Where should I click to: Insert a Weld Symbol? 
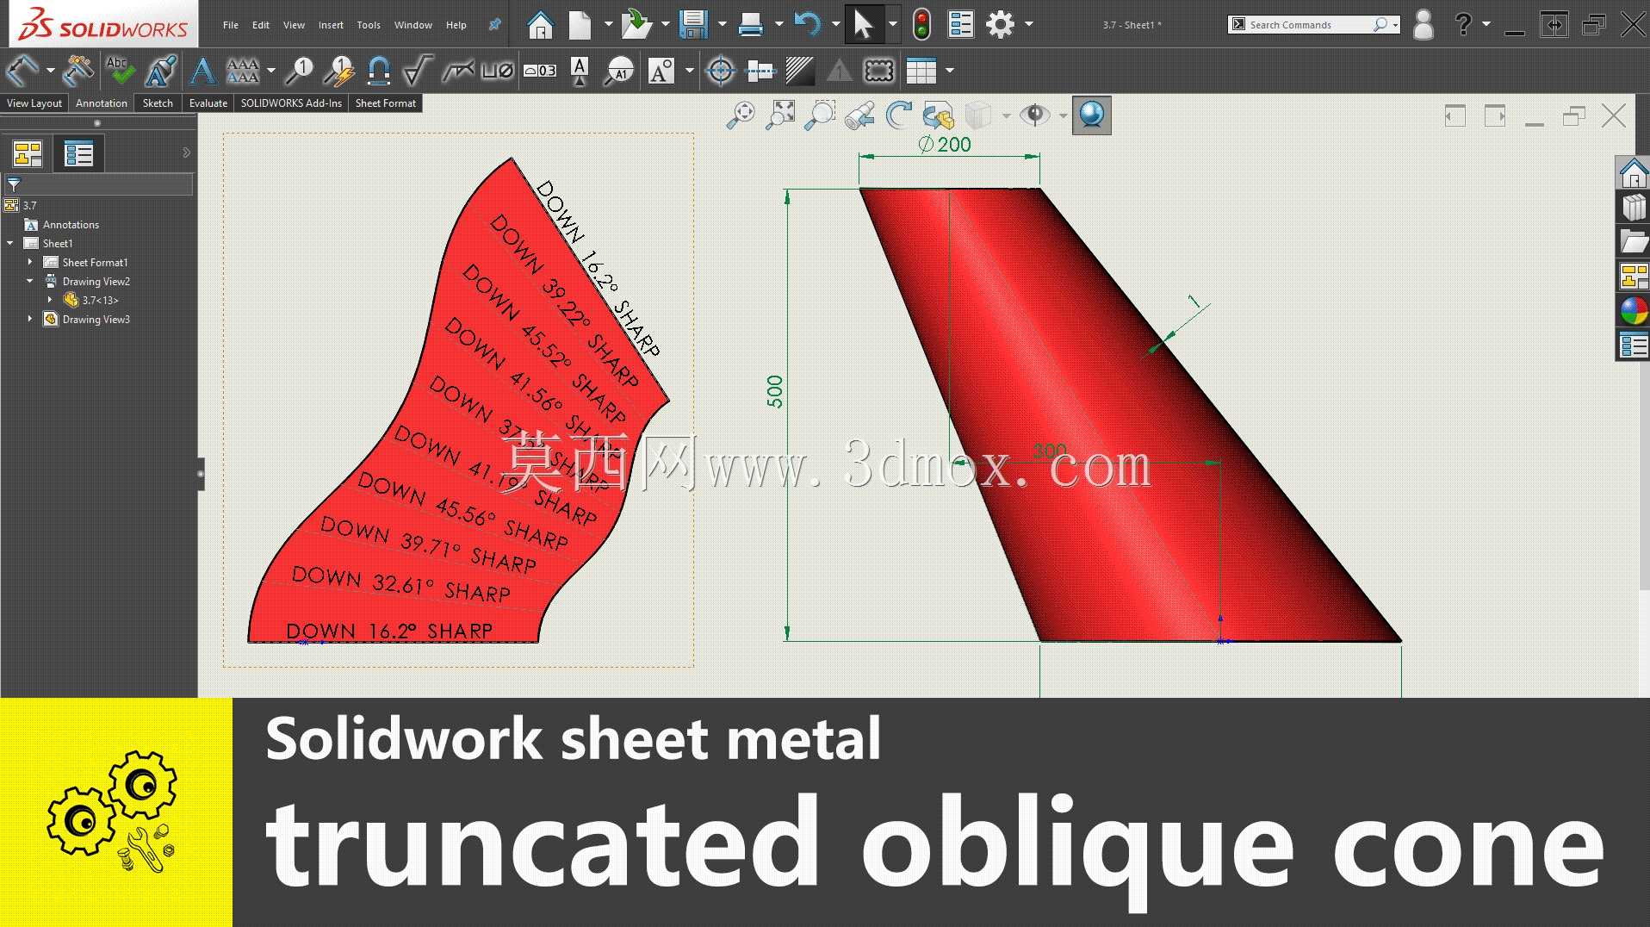tap(457, 71)
